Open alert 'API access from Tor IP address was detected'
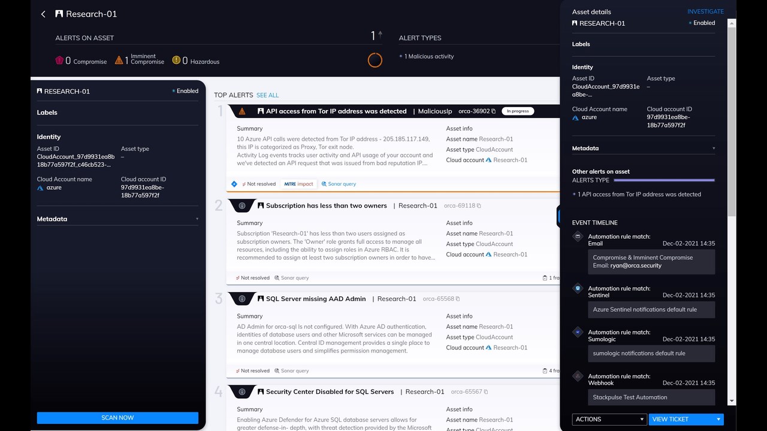 (x=336, y=111)
